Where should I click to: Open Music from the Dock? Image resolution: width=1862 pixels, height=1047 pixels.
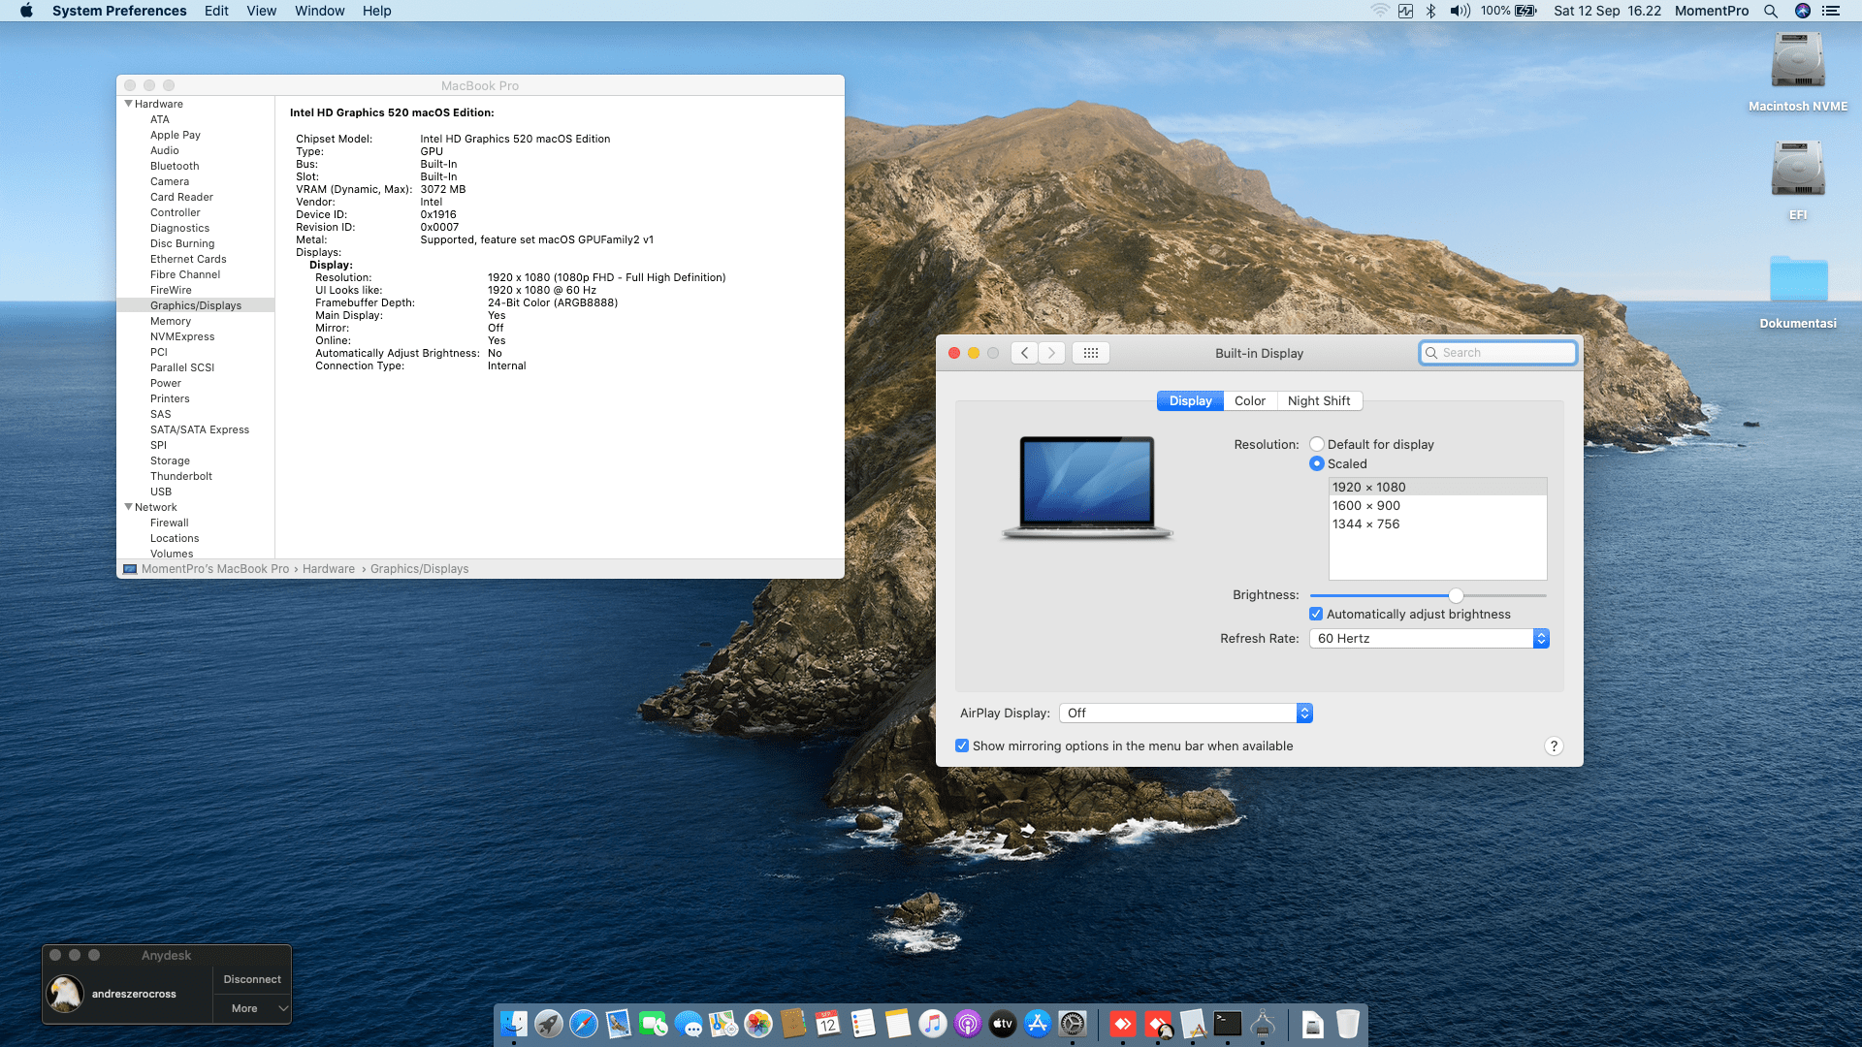(x=933, y=1024)
